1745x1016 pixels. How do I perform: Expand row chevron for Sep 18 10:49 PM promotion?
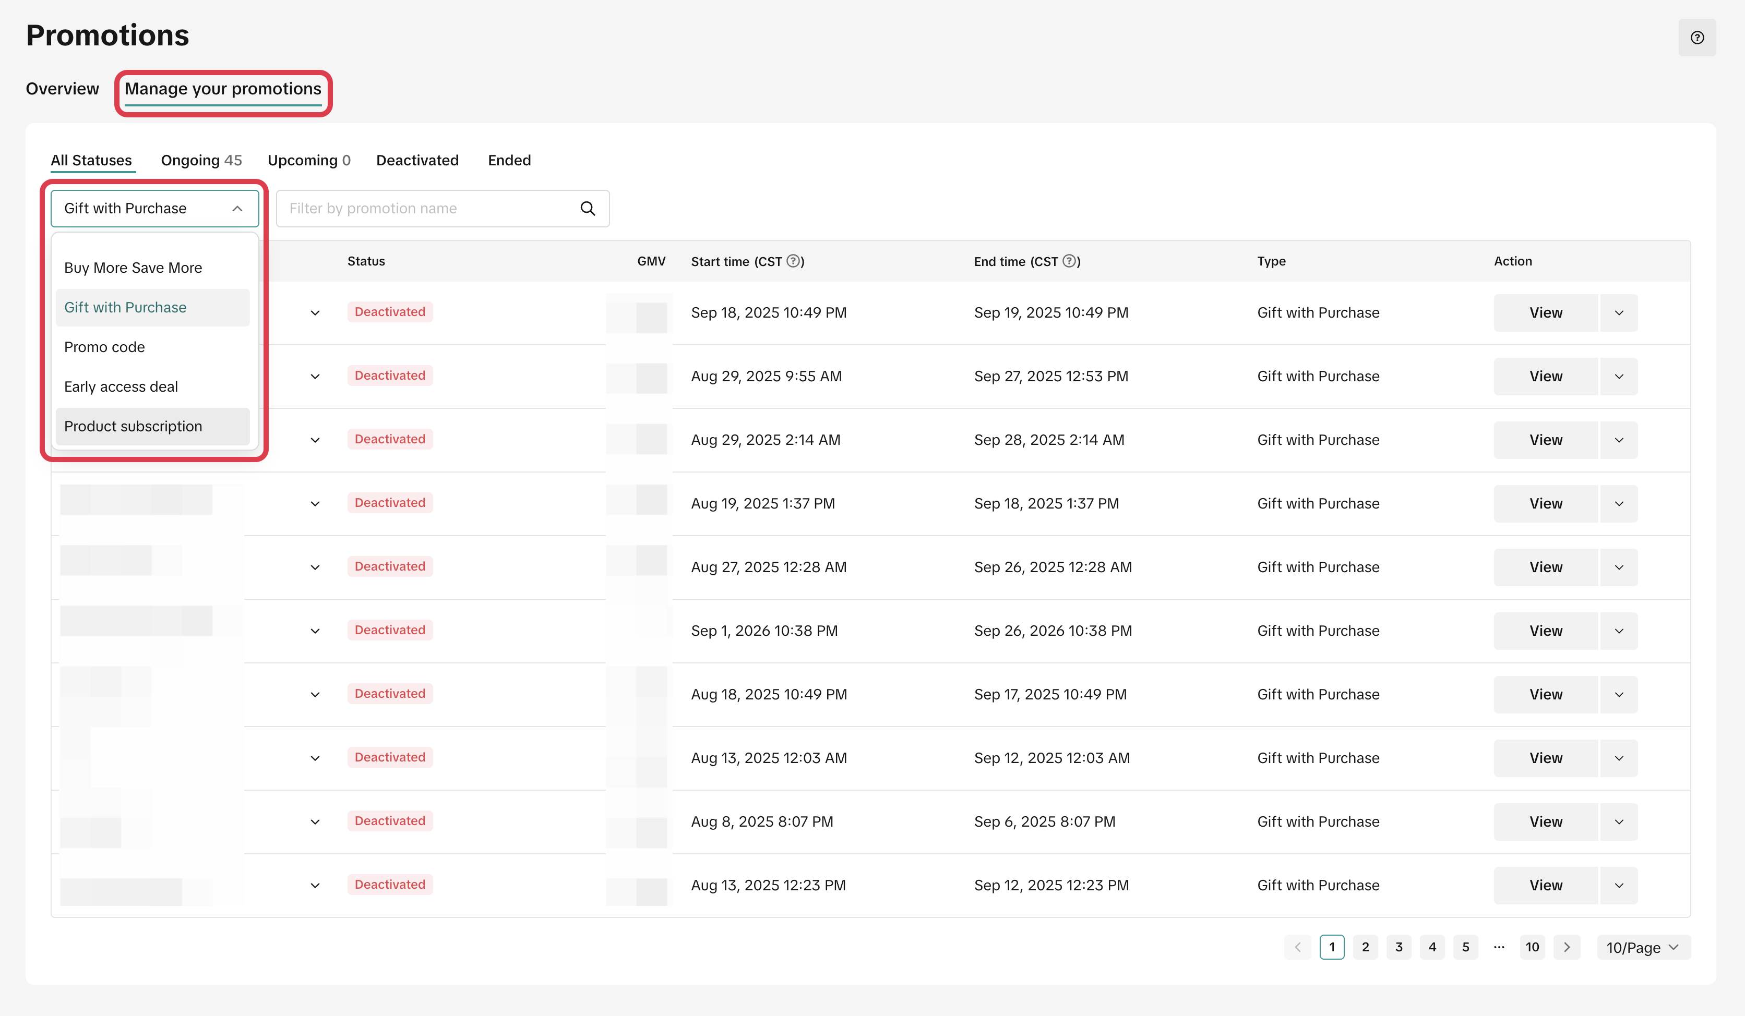point(315,313)
